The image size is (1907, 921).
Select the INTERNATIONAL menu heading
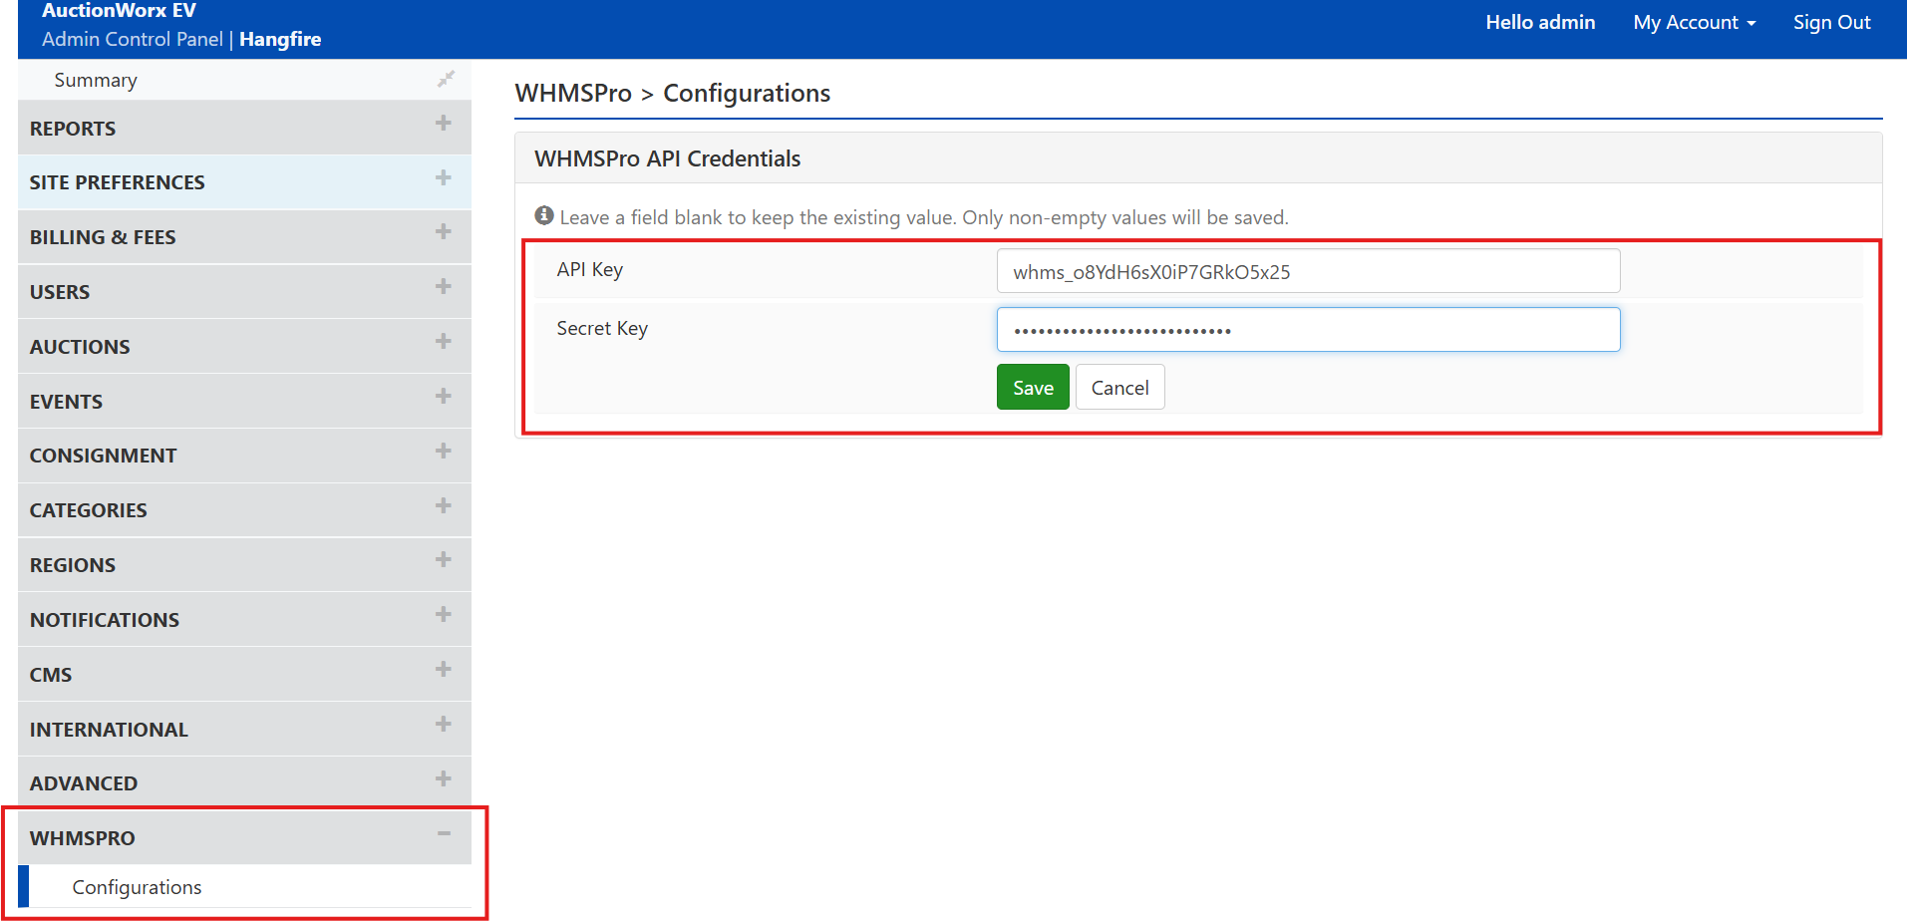[x=109, y=730]
